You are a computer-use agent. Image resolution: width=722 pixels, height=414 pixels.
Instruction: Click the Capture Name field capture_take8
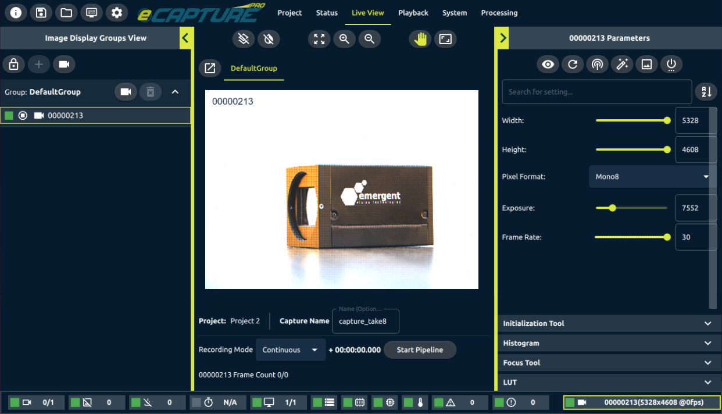click(x=366, y=321)
